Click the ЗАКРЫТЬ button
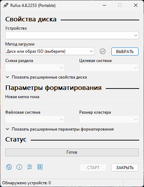144x187 pixels. (125, 168)
